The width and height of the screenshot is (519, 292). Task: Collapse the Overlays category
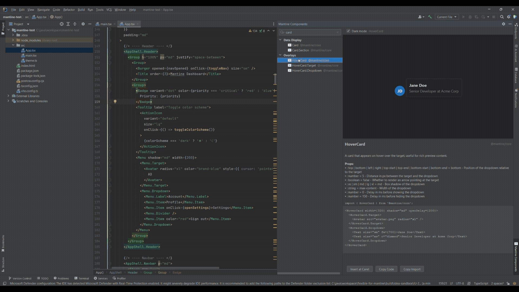point(280,55)
